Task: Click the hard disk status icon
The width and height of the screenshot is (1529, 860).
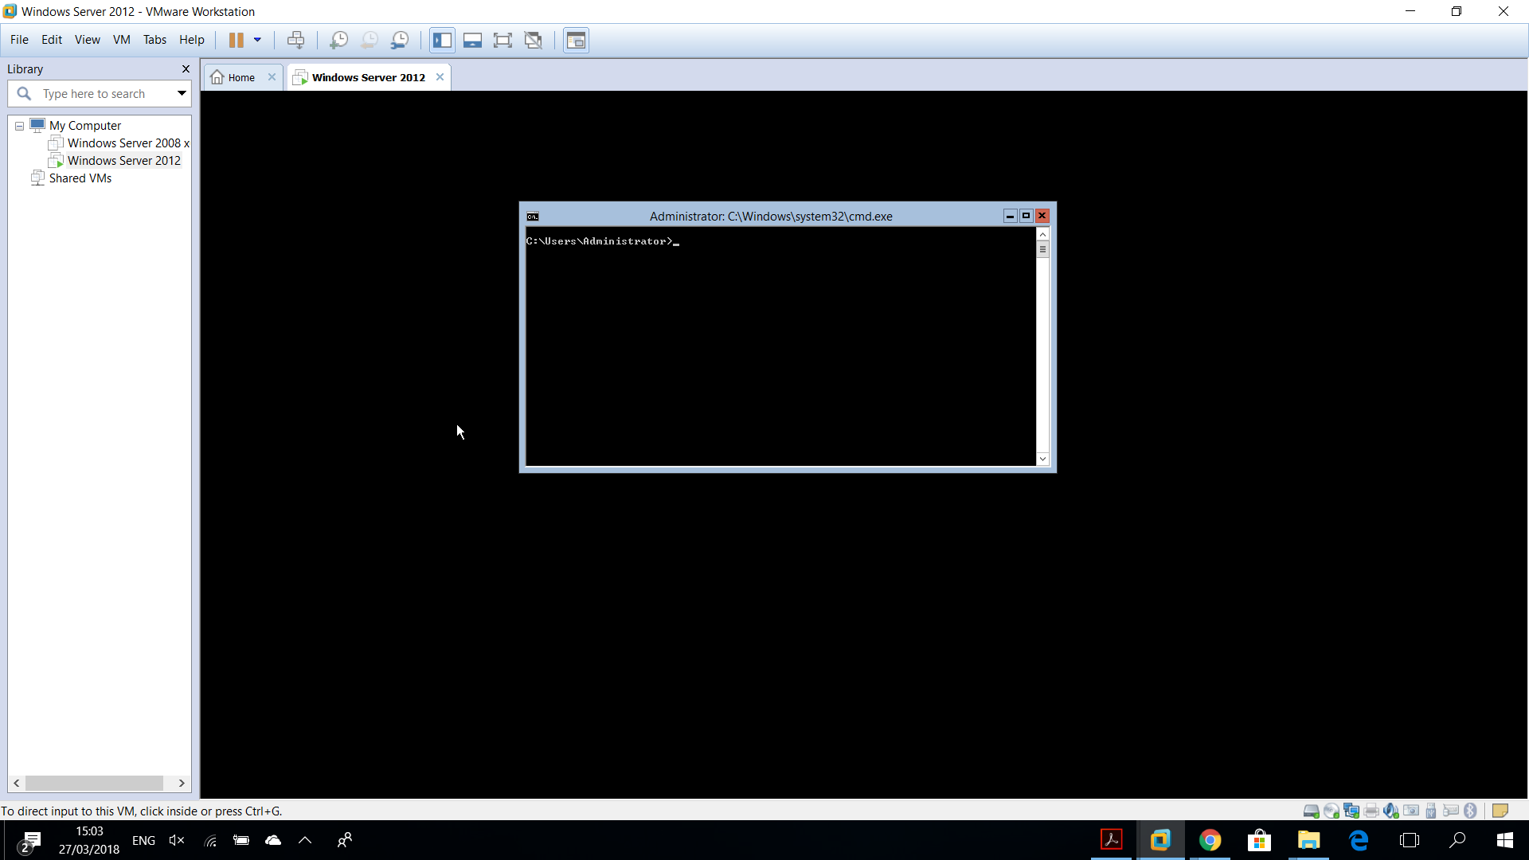Action: tap(1311, 811)
